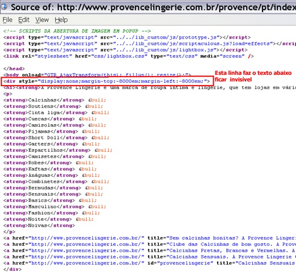Click the Anáguas strong line
This screenshot has height=272, width=296.
(52, 175)
